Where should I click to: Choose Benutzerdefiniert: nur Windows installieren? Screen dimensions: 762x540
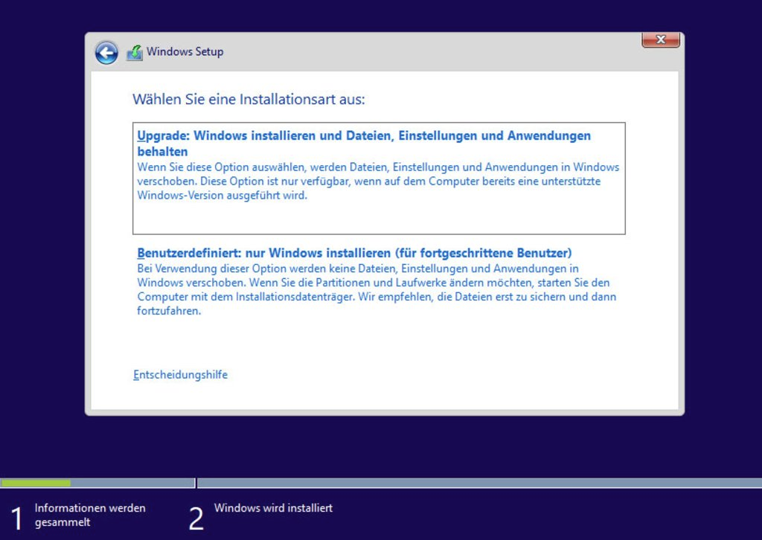pos(354,253)
